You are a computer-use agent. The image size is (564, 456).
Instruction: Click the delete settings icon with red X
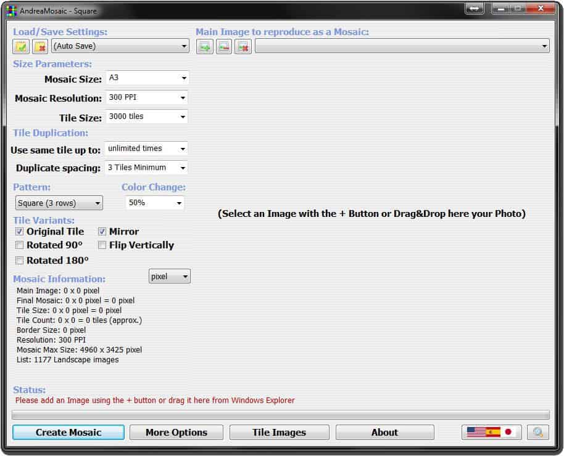click(40, 46)
